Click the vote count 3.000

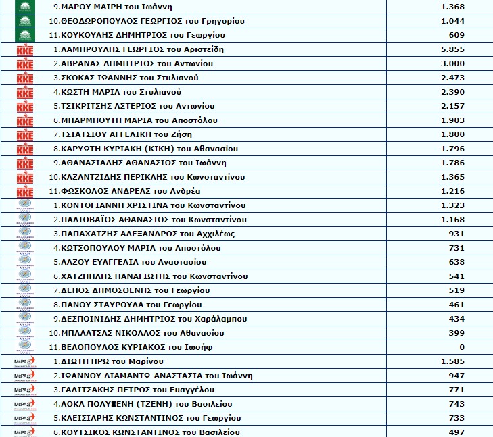[x=452, y=63]
